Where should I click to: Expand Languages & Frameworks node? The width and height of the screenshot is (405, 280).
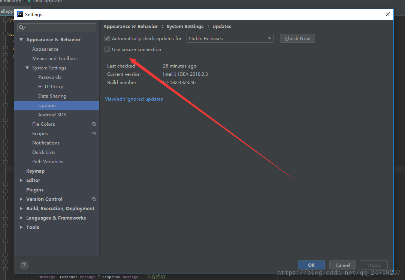coord(21,218)
